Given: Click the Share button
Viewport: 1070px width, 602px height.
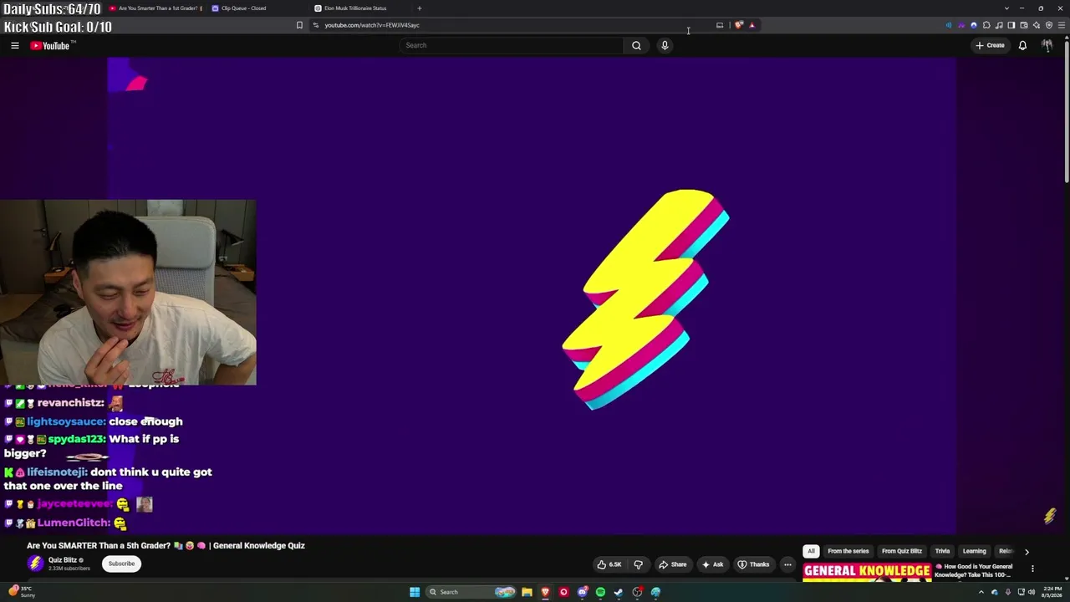Looking at the screenshot, I should 672,564.
